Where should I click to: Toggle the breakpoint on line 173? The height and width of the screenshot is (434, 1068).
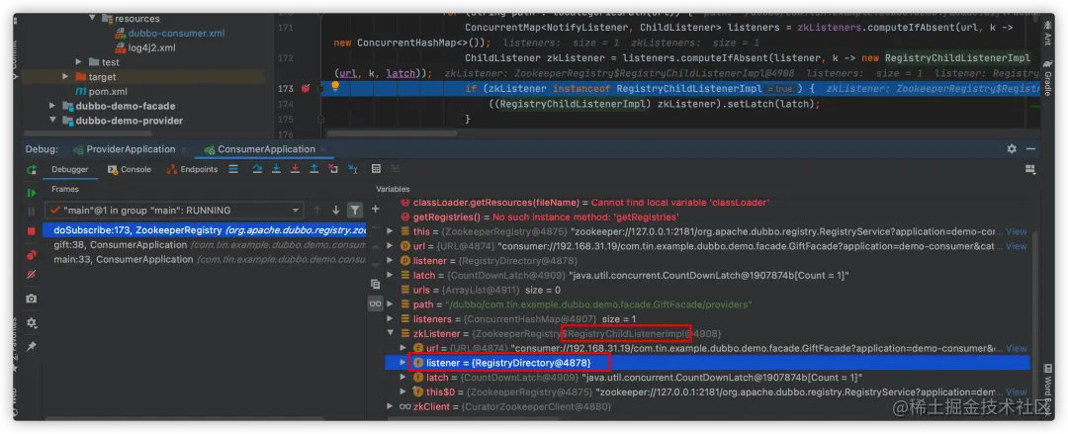306,88
